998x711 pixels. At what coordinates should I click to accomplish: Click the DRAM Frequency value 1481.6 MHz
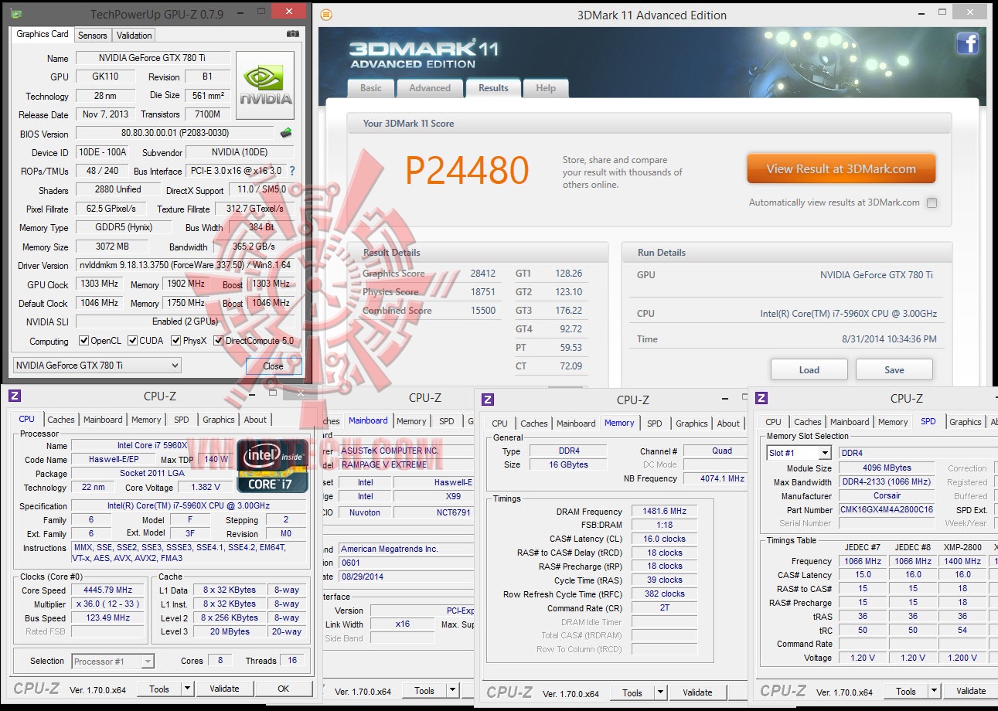pos(664,512)
